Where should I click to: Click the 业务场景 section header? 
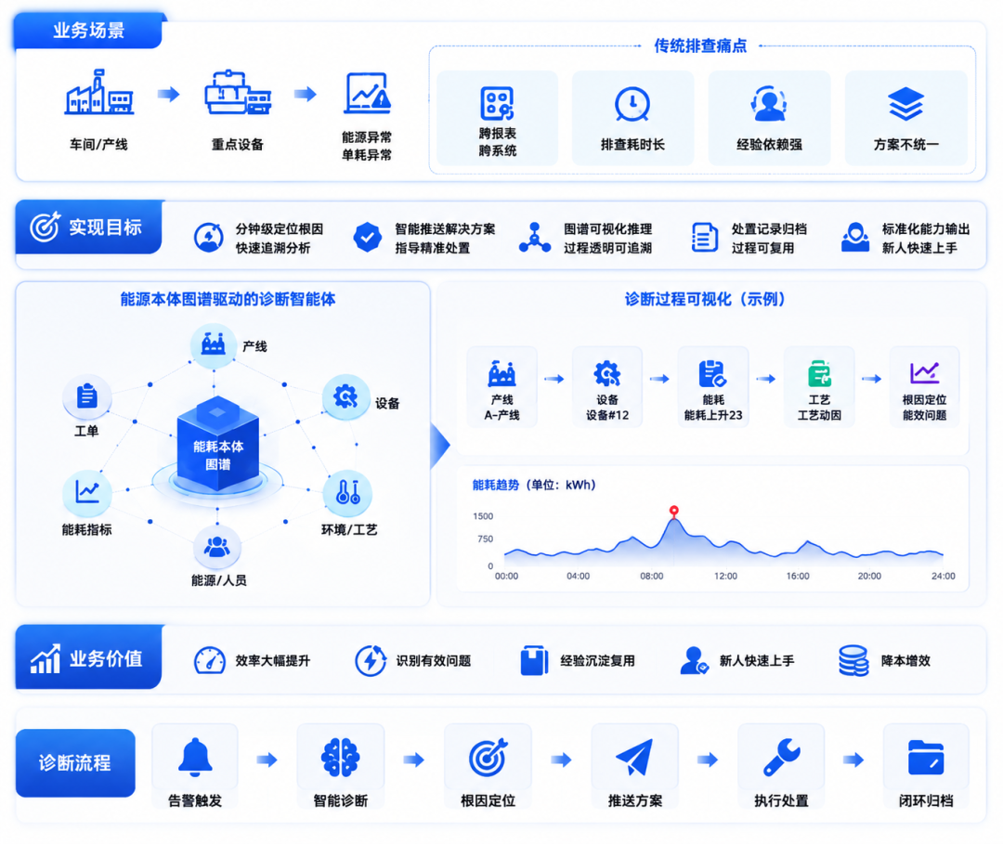pyautogui.click(x=88, y=30)
